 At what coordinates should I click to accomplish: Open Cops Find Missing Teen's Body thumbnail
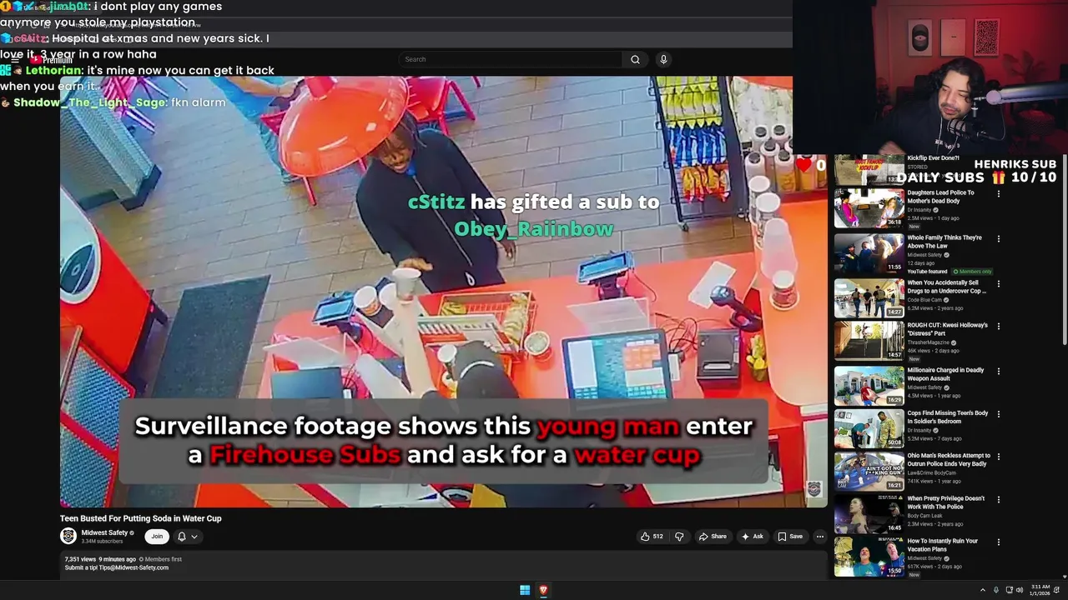[x=869, y=427]
